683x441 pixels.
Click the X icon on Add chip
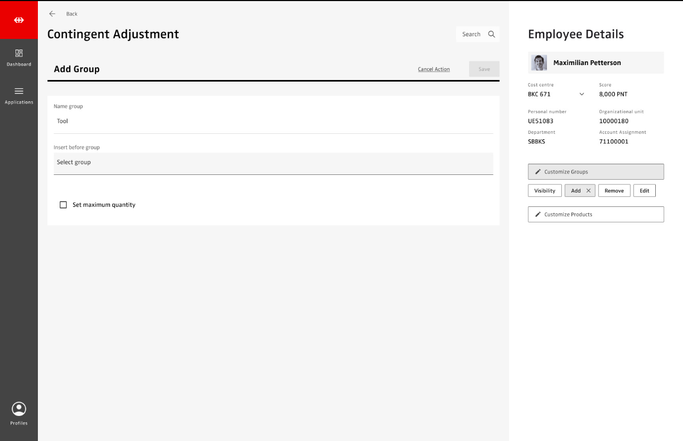pos(589,191)
